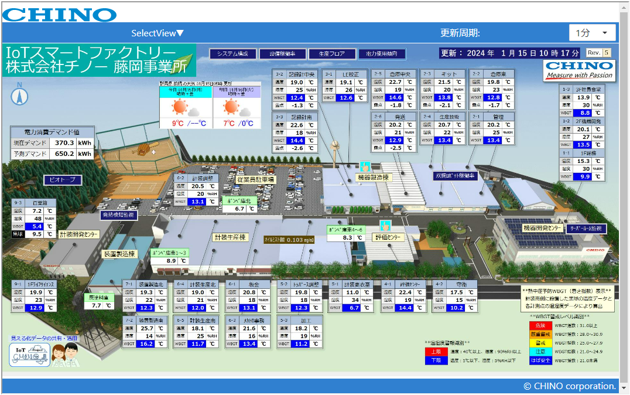The image size is (630, 395).
Task: Click the 6-2 計装調整 sensor header
Action: [197, 178]
